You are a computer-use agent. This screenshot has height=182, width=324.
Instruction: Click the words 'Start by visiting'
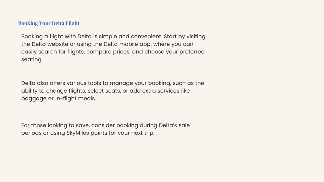(184, 37)
